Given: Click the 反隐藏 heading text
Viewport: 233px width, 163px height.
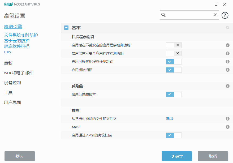Looking at the screenshot, I should [77, 86].
